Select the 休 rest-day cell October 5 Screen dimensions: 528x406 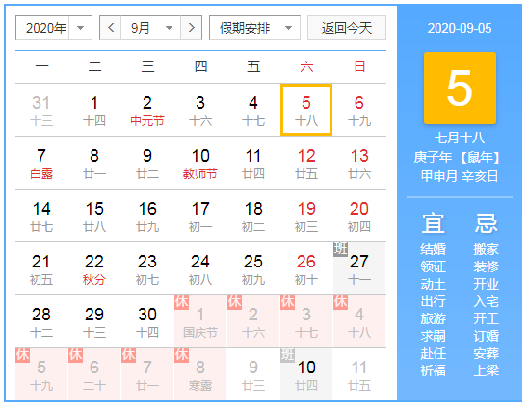click(41, 374)
